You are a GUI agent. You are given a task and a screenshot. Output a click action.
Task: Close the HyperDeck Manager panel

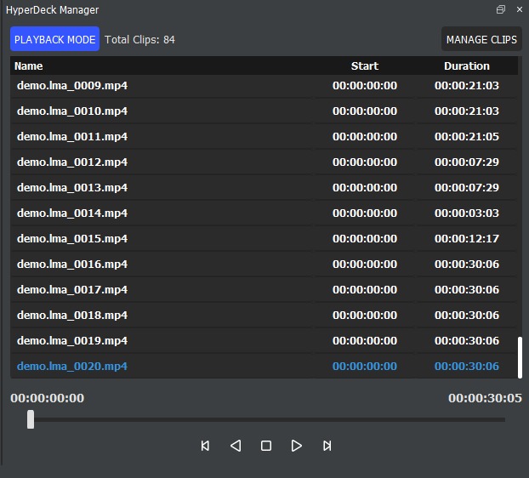click(520, 9)
